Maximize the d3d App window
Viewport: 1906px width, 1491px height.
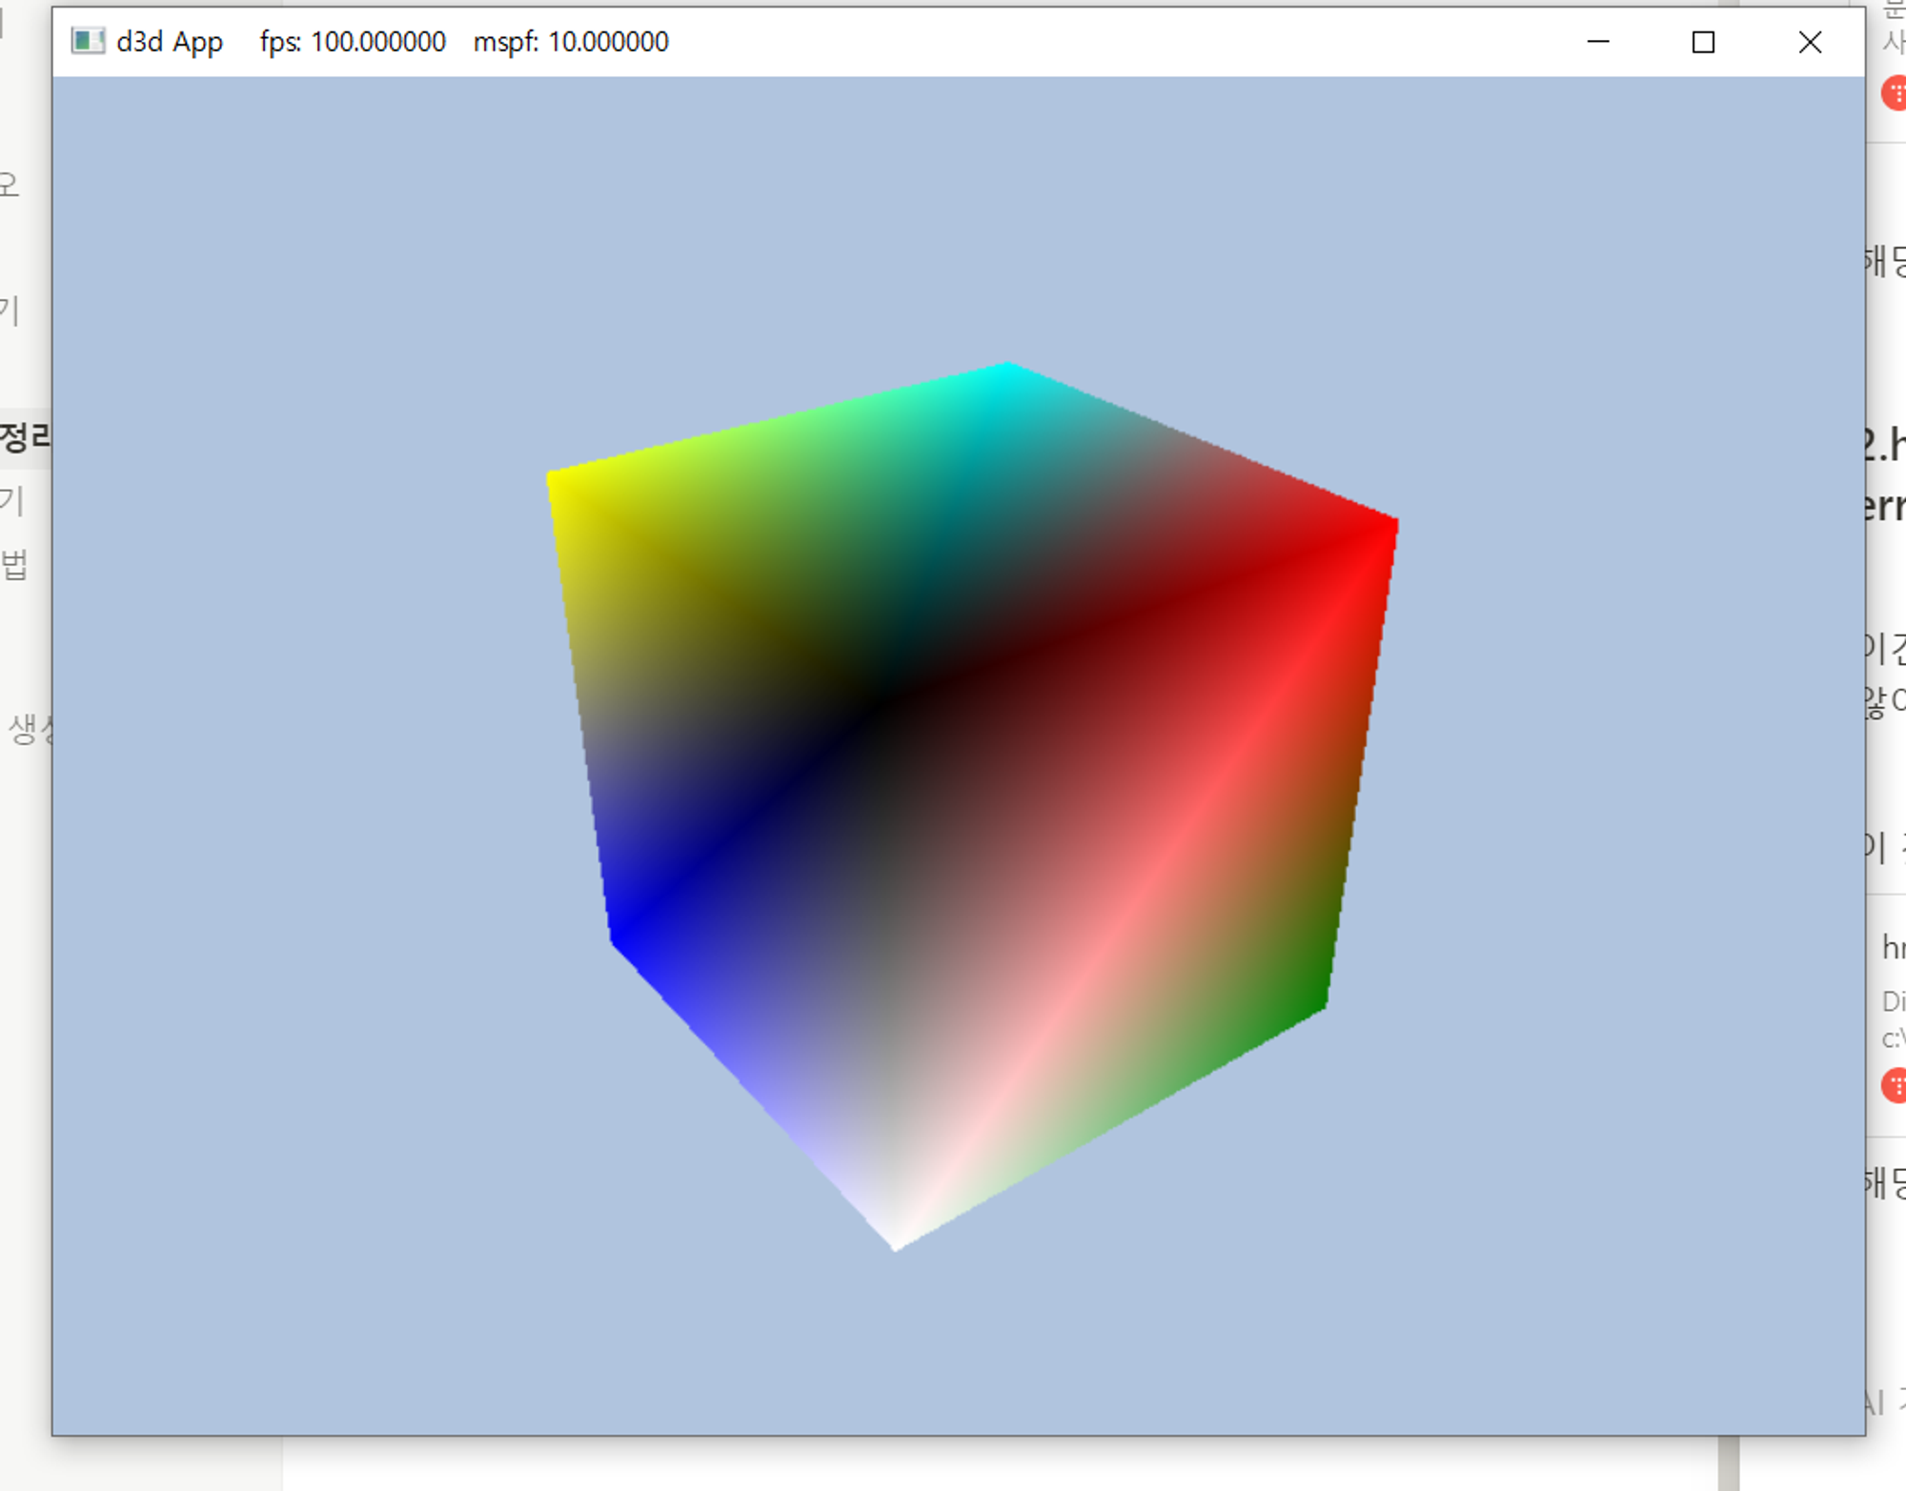[1703, 42]
